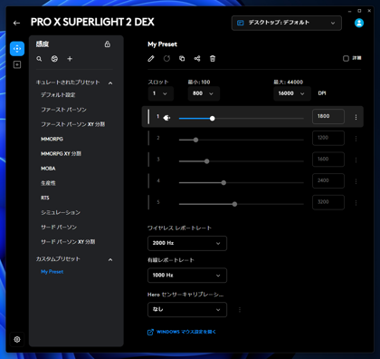Select the デフォルト設定 preset
Viewport: 380px width, 359px height.
[x=58, y=95]
